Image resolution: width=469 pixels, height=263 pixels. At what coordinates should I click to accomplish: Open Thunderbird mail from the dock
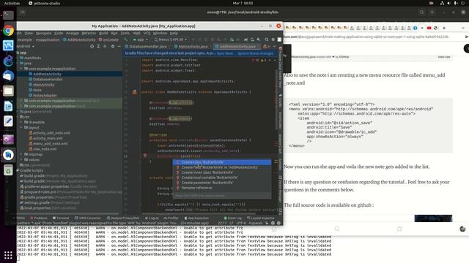tap(8, 76)
